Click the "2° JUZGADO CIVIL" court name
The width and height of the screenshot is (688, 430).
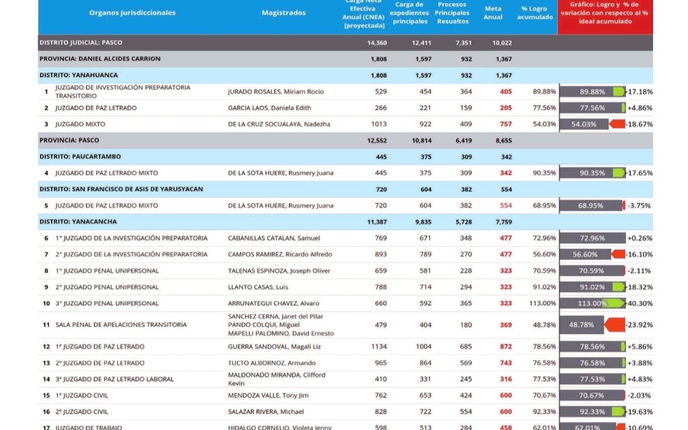click(82, 412)
